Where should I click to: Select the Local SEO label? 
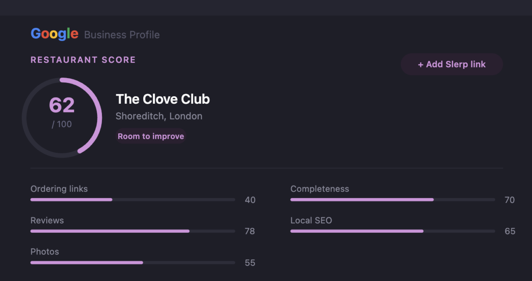[x=311, y=220]
